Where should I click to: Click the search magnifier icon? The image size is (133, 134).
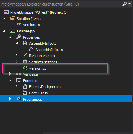click(x=124, y=4)
